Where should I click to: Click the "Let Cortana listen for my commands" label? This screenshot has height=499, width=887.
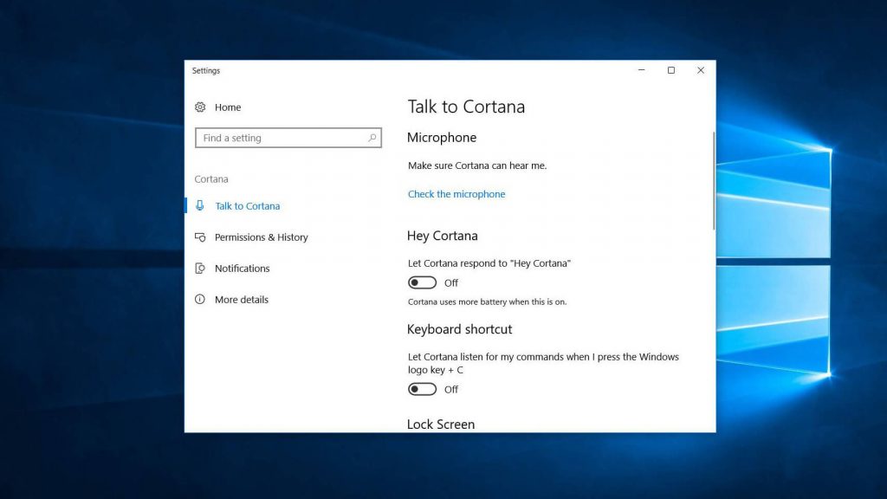click(x=543, y=363)
